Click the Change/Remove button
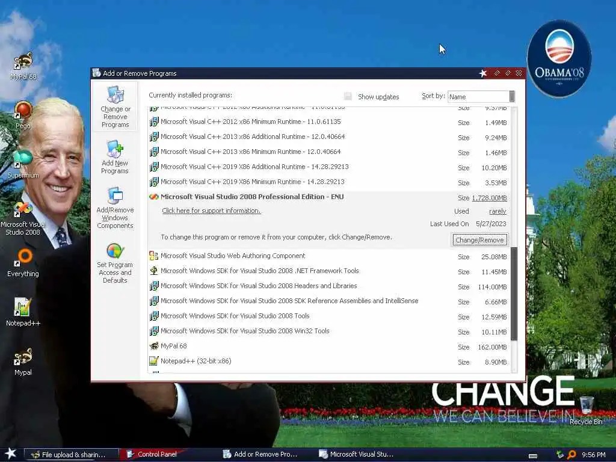The width and height of the screenshot is (616, 462). [479, 240]
